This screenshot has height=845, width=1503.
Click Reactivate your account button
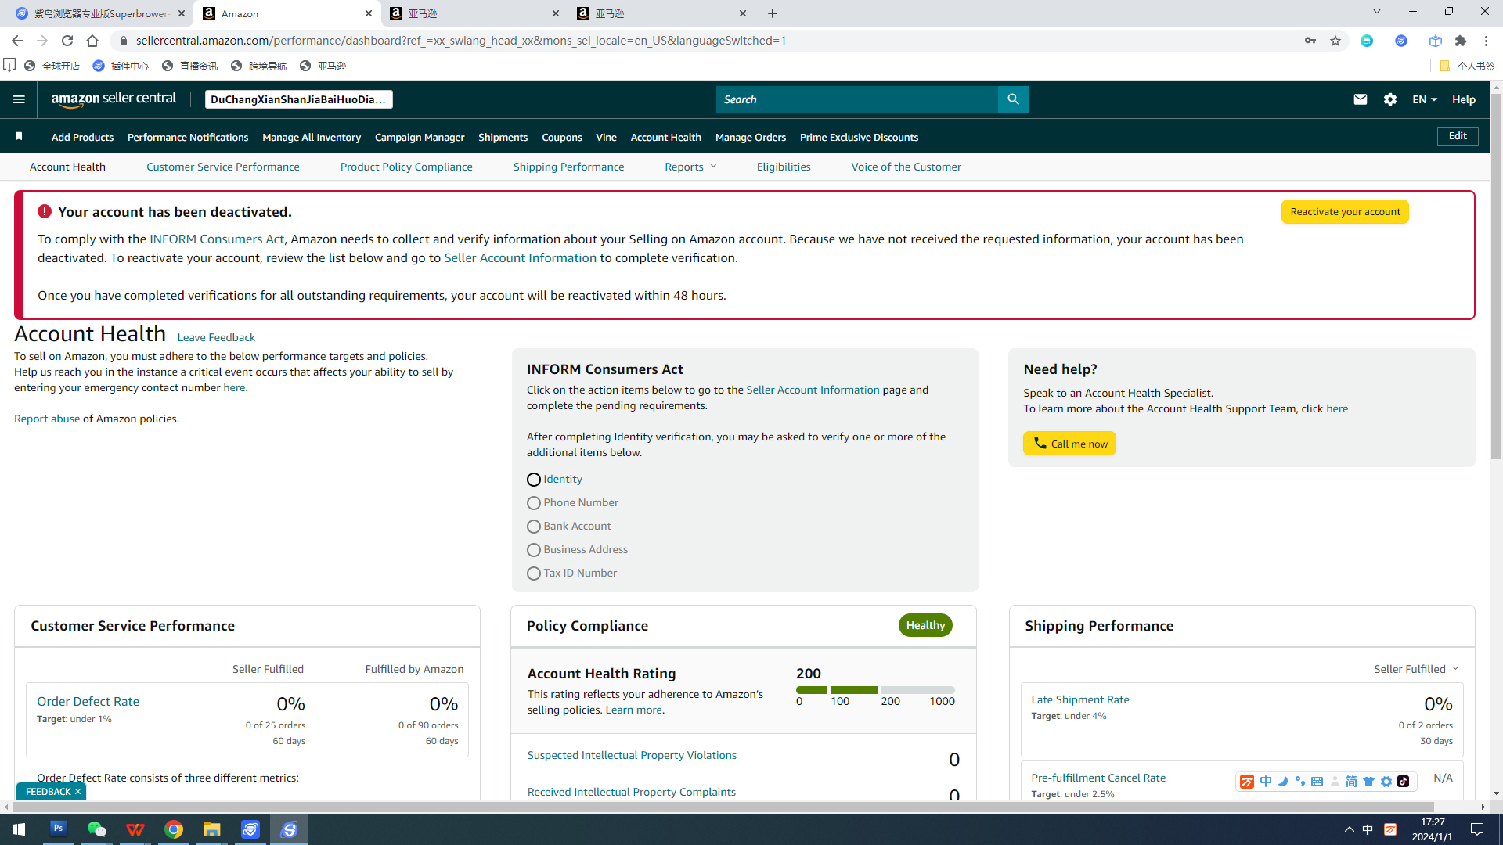[x=1345, y=212]
